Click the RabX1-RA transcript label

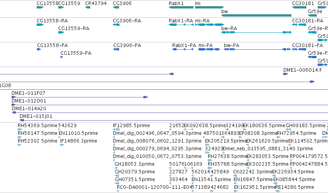[181, 21]
